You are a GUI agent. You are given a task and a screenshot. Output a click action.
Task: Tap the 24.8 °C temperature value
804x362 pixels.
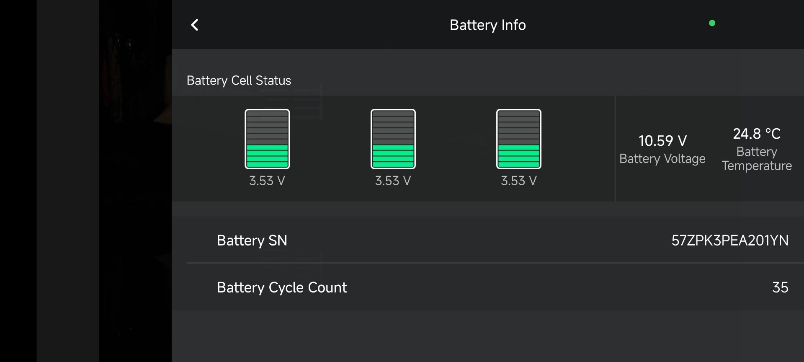[x=757, y=134]
